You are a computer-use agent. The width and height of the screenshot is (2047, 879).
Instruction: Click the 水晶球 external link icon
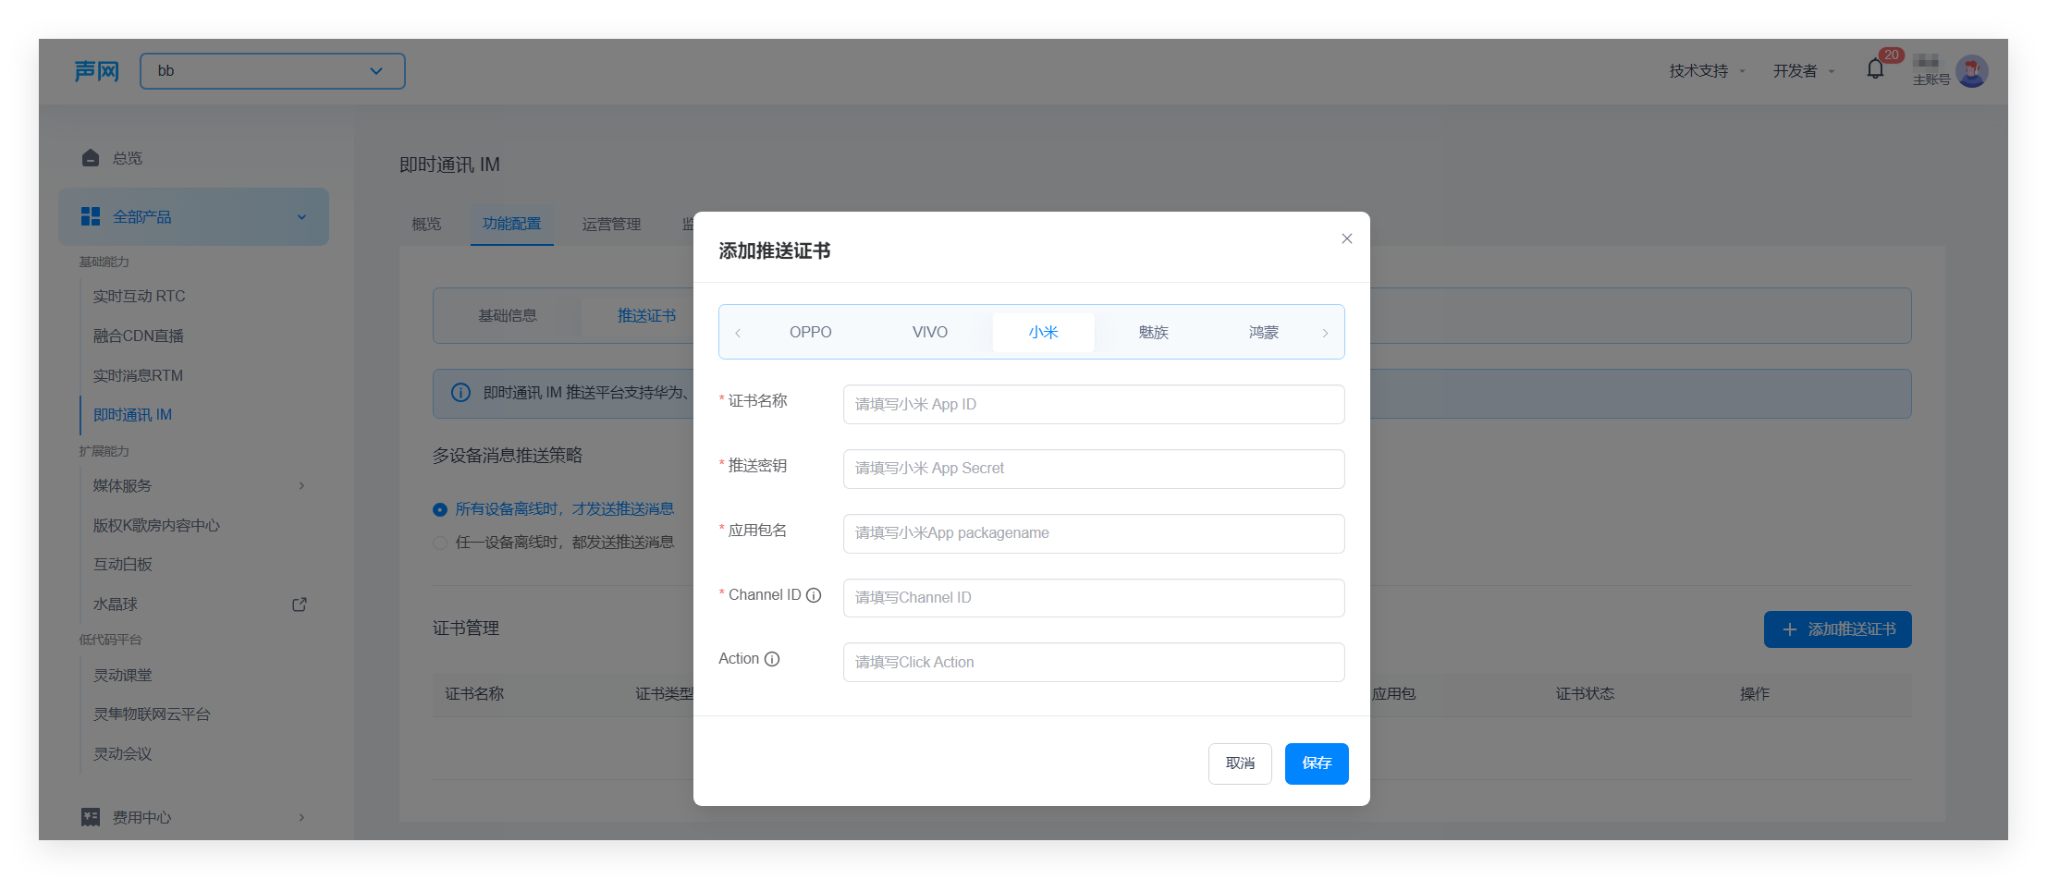300,604
